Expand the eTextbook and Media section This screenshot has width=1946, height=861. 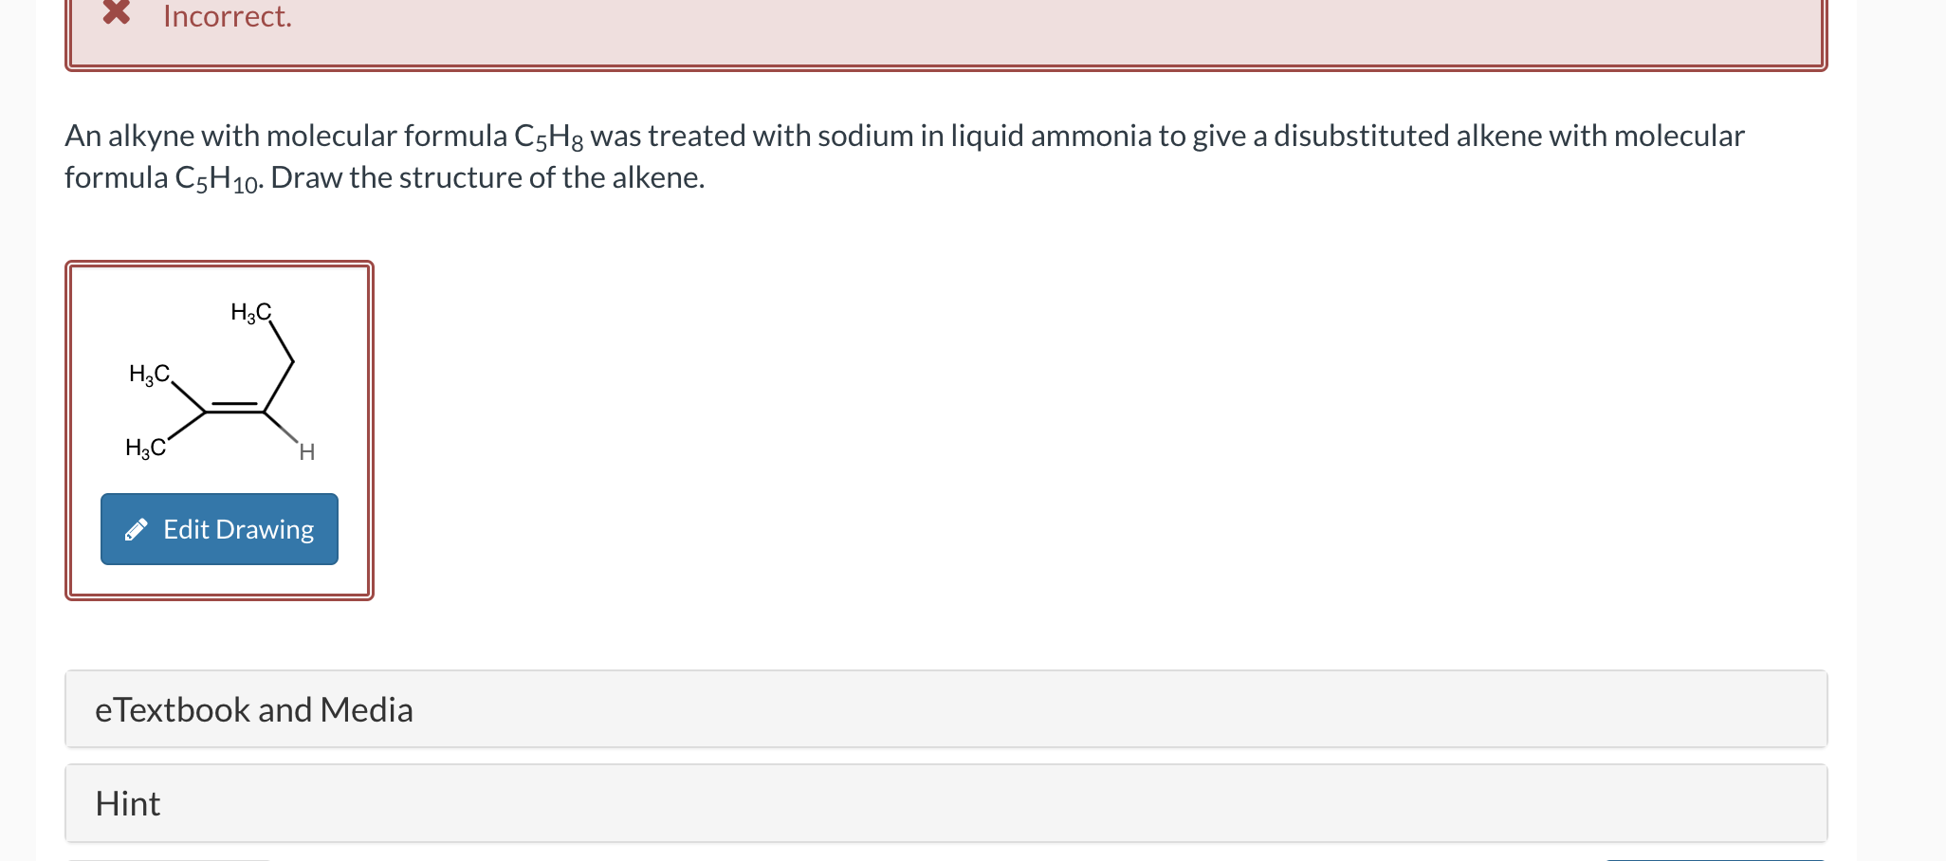[253, 708]
